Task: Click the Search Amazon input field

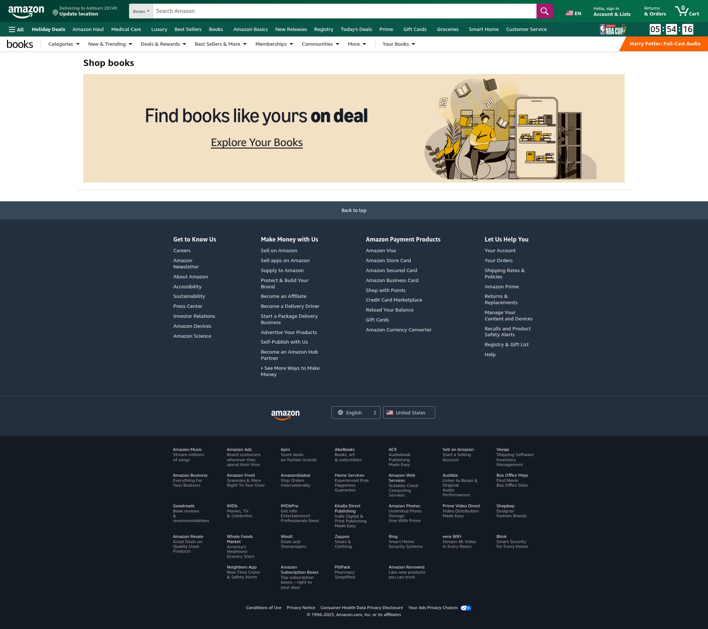Action: pyautogui.click(x=344, y=11)
